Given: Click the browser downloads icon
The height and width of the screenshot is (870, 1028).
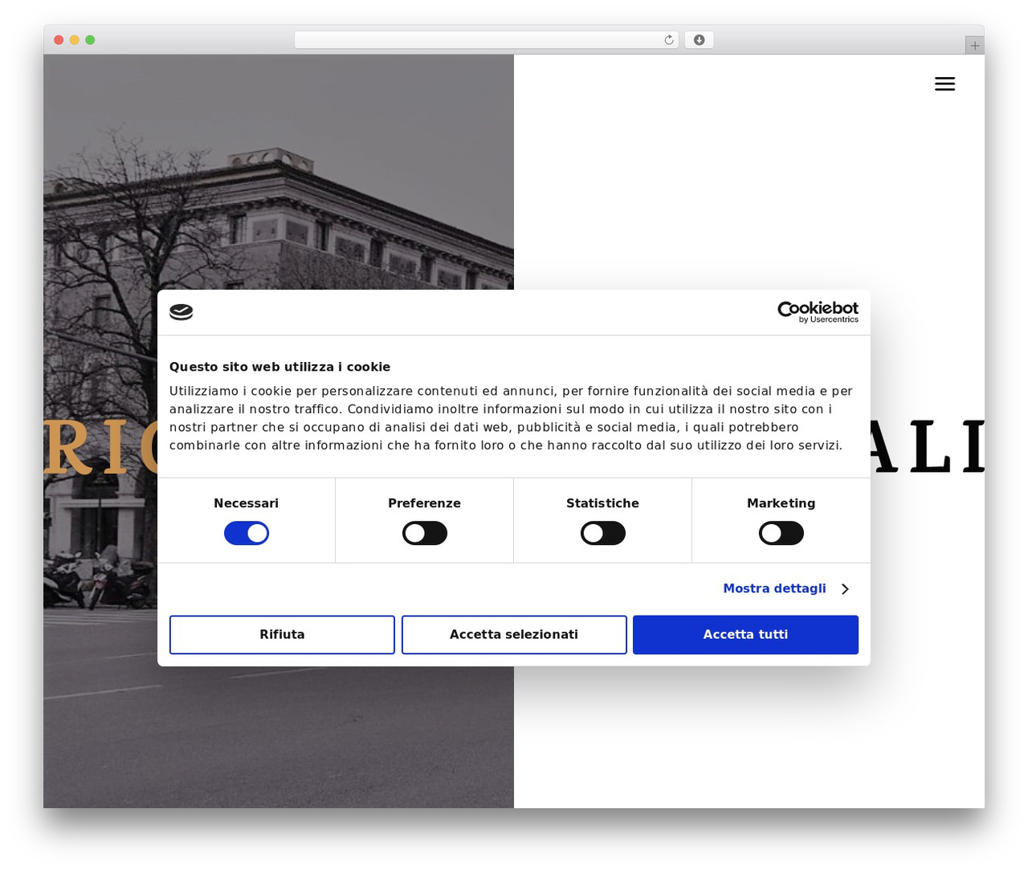Looking at the screenshot, I should 699,40.
